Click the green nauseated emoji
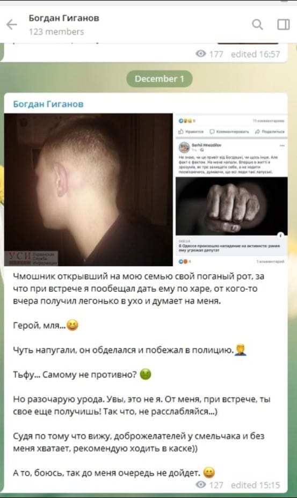The width and height of the screenshot is (297, 498). [146, 374]
